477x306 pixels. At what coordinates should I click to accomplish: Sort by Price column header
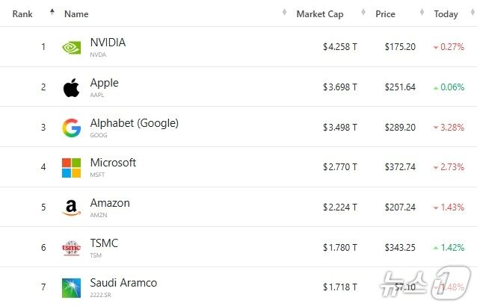385,14
